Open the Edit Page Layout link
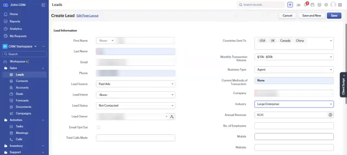Screen dimensions: 347x155 click(x=88, y=16)
